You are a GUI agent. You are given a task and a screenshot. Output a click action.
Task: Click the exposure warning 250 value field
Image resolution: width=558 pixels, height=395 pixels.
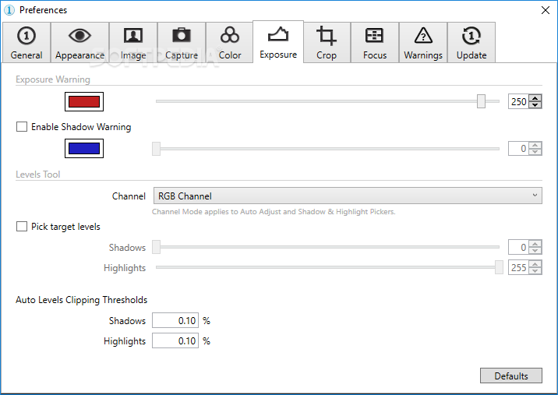(x=518, y=102)
